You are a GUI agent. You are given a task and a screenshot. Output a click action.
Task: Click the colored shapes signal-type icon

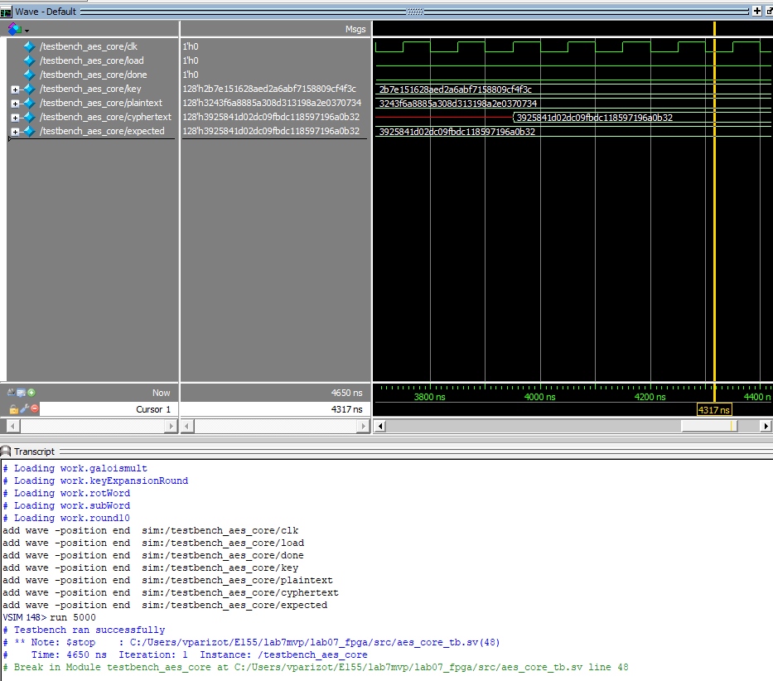coord(14,29)
